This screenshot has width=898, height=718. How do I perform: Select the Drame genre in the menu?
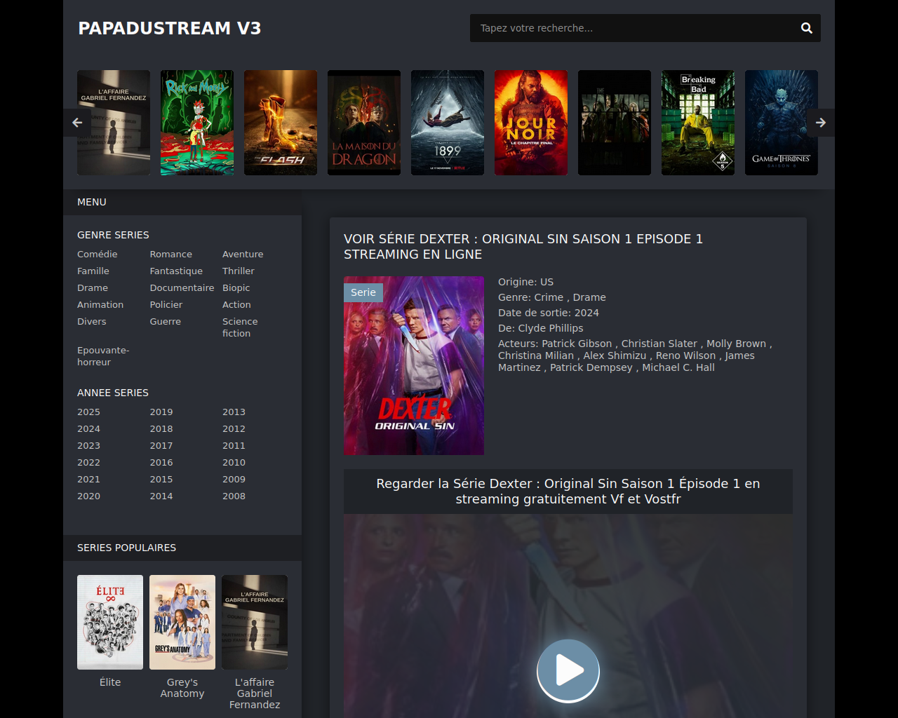[93, 287]
